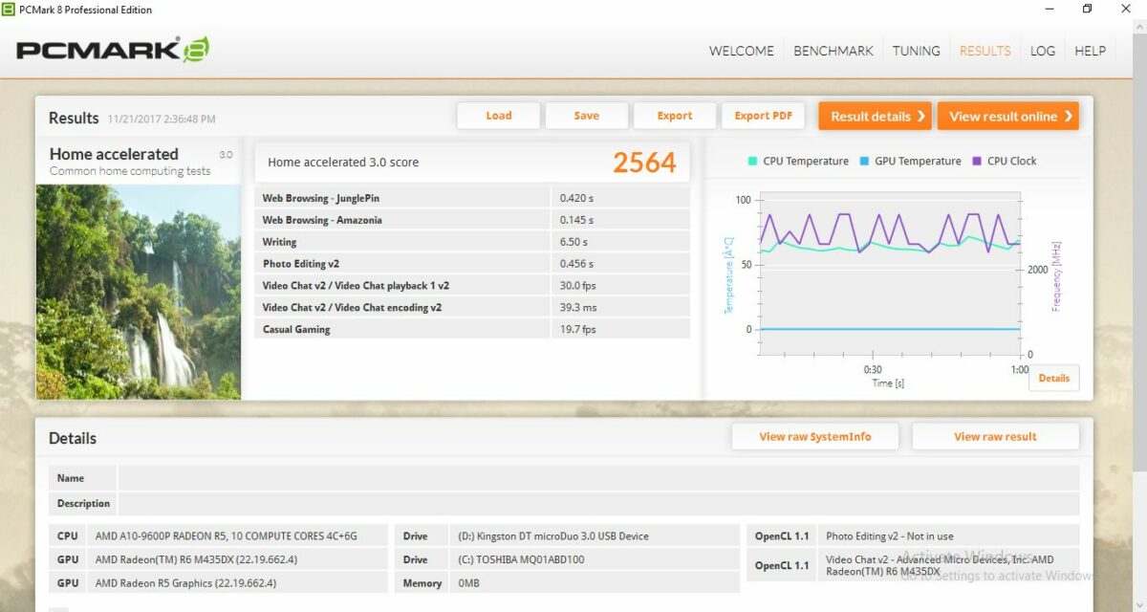1147x612 pixels.
Task: Select Video Chat playback 1 v2 row
Action: click(x=472, y=285)
